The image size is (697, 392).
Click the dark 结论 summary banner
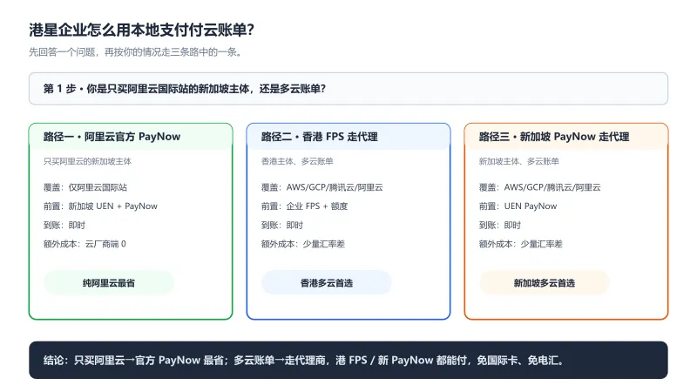click(x=348, y=360)
